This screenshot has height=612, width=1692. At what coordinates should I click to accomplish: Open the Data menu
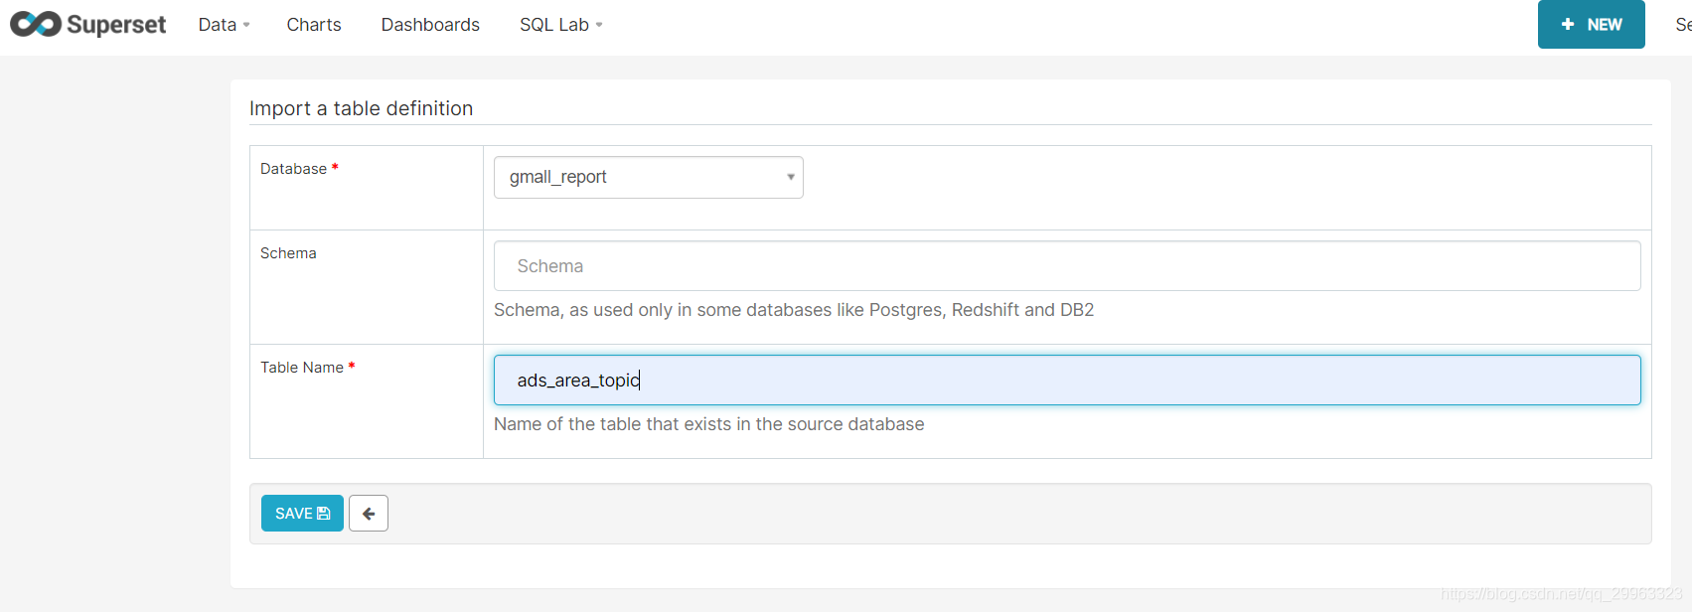pos(218,25)
